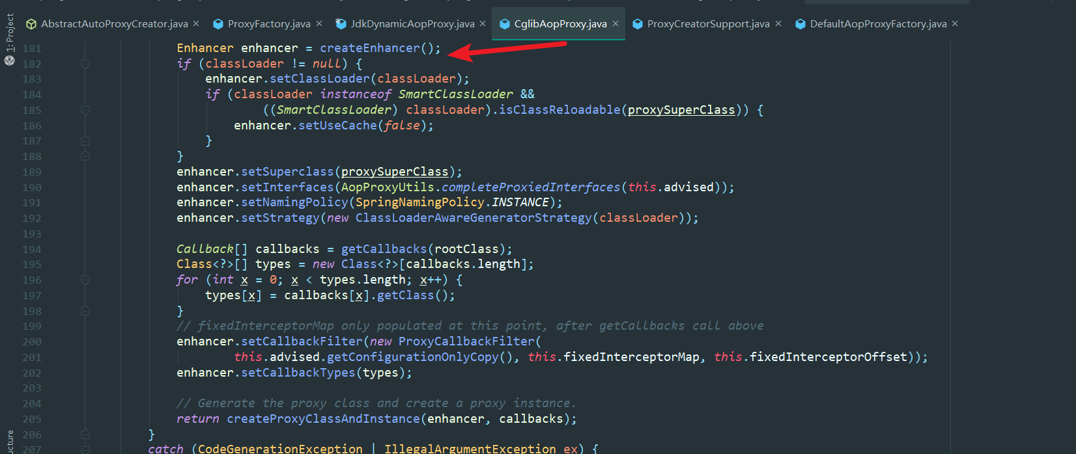Close the JdkDynamicAopProxy.java tab

483,24
